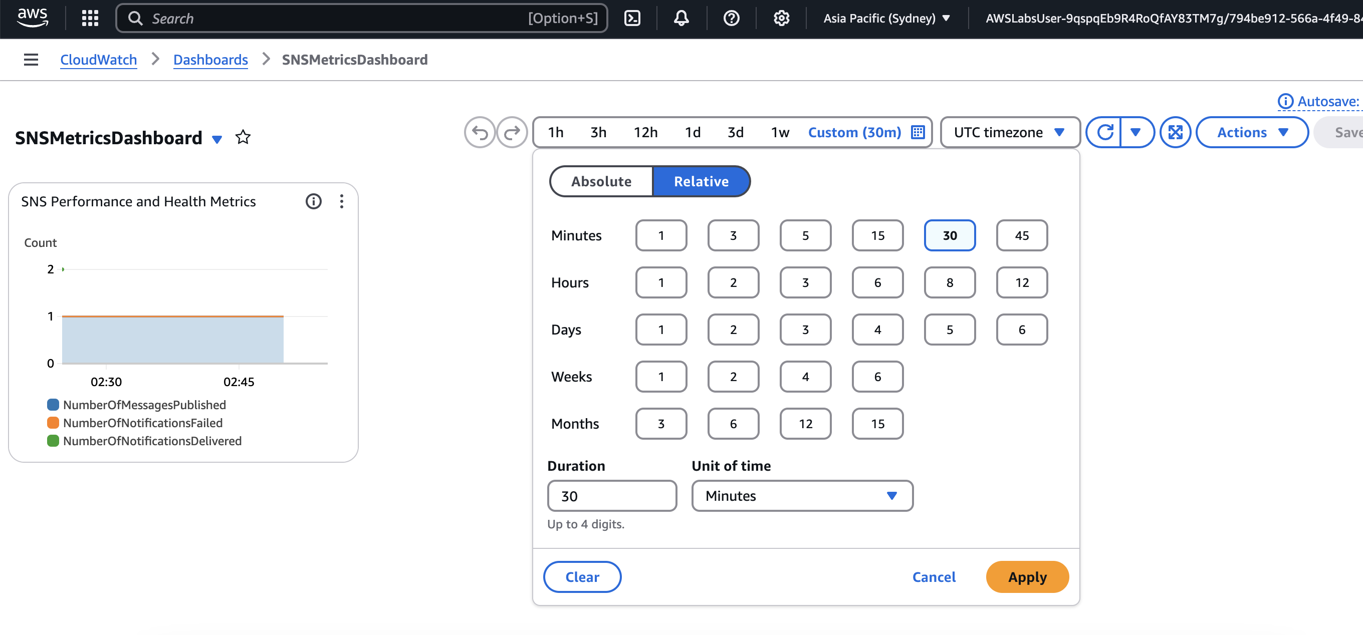1363x635 pixels.
Task: Click the Custom (30m) range label
Action: tap(854, 132)
